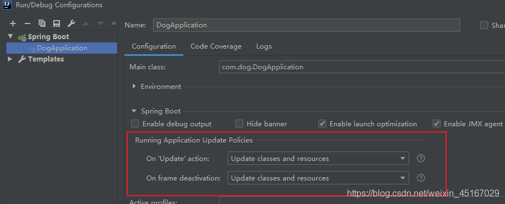Screen dimensions: 505x204
Task: Show more toolbar actions chevron
Action: (x=114, y=23)
